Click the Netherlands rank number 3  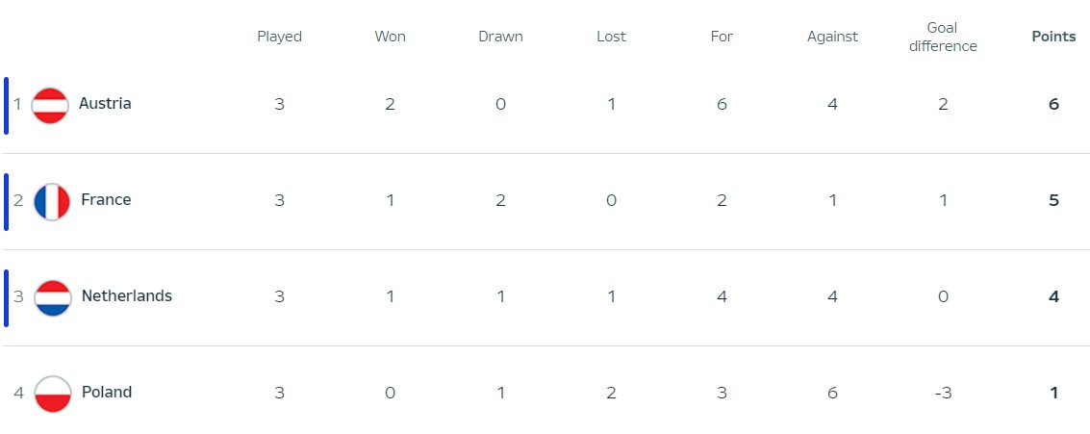pos(17,296)
